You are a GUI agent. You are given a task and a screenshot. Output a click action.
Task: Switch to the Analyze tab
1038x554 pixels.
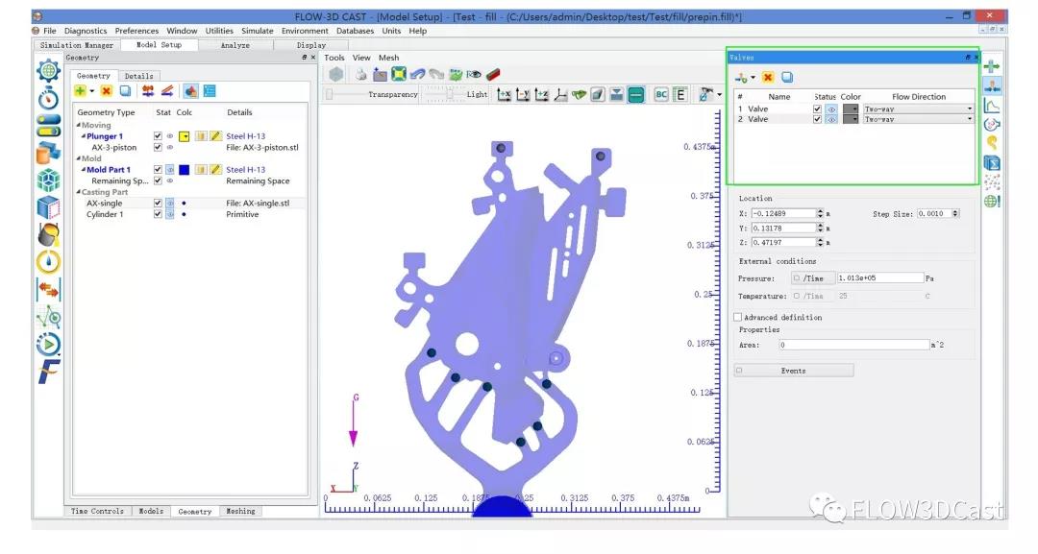[x=235, y=45]
